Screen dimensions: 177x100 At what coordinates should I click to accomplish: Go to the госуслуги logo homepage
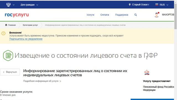[17, 15]
